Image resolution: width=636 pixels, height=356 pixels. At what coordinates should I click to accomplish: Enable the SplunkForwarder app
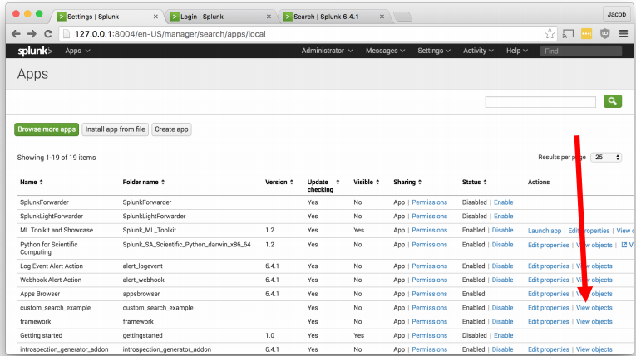pos(503,202)
